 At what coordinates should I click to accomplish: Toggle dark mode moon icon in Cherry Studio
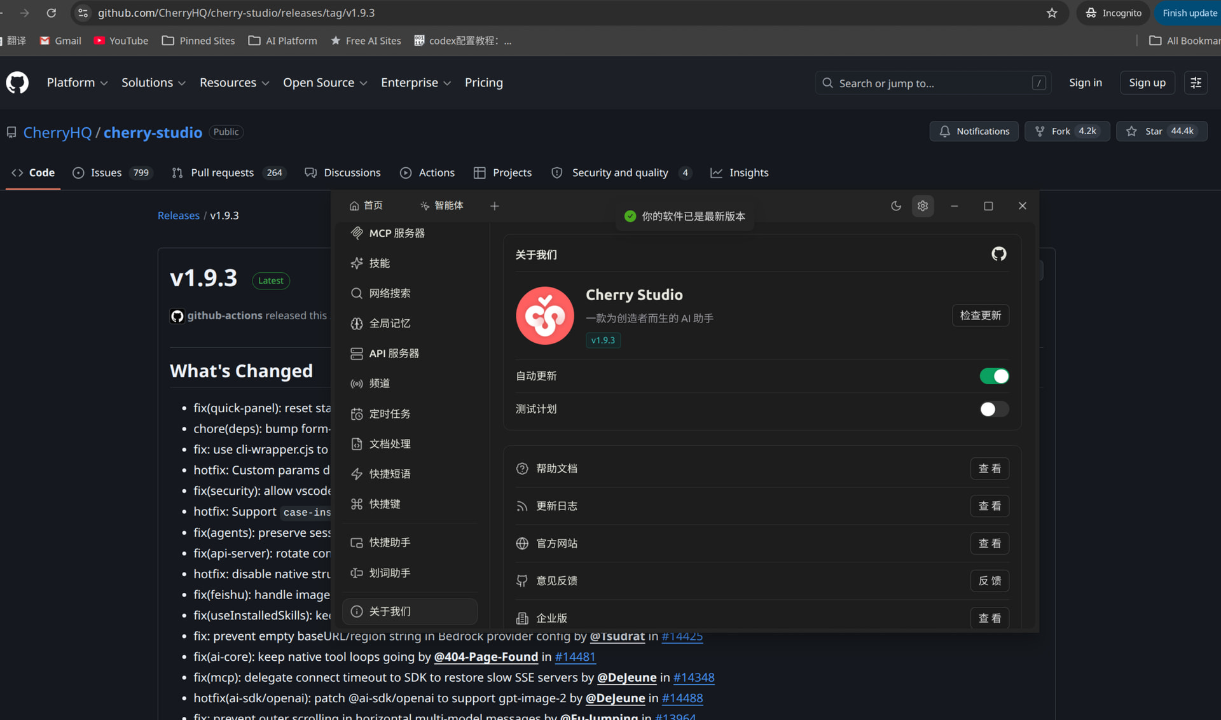point(896,205)
